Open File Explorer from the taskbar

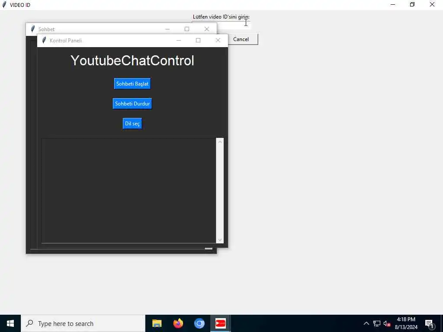(157, 323)
